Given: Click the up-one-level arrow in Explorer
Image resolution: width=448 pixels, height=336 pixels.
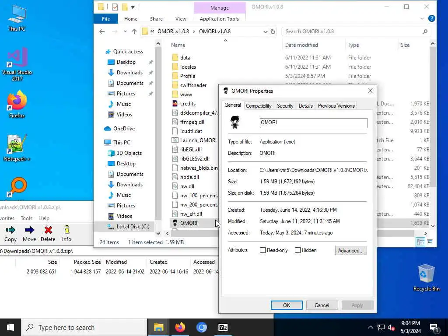Looking at the screenshot, I should [x=134, y=31].
